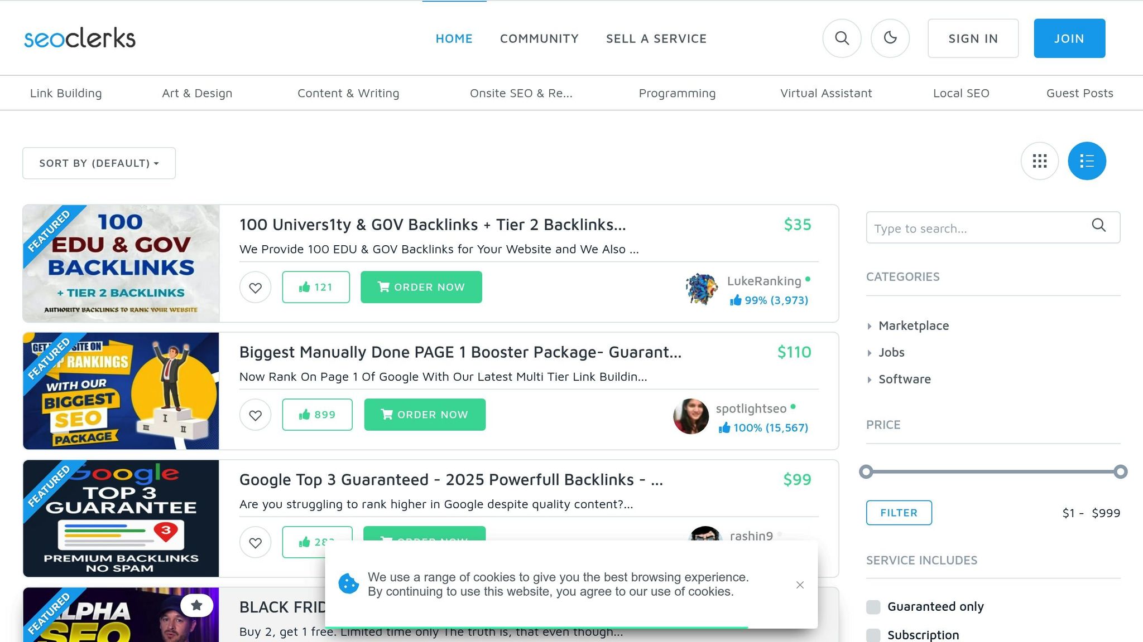The image size is (1143, 642).
Task: Switch to grid view layout
Action: click(x=1039, y=160)
